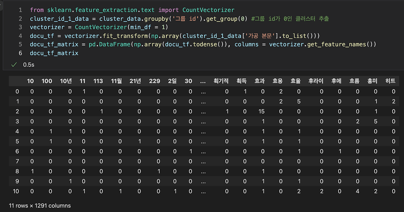Click the '#그룹 id가 0인 클러스터 추출' comment
The height and width of the screenshot is (212, 404).
click(290, 19)
